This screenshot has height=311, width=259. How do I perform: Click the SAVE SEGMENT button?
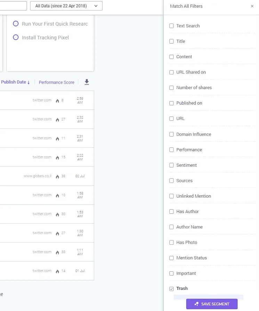pyautogui.click(x=212, y=304)
